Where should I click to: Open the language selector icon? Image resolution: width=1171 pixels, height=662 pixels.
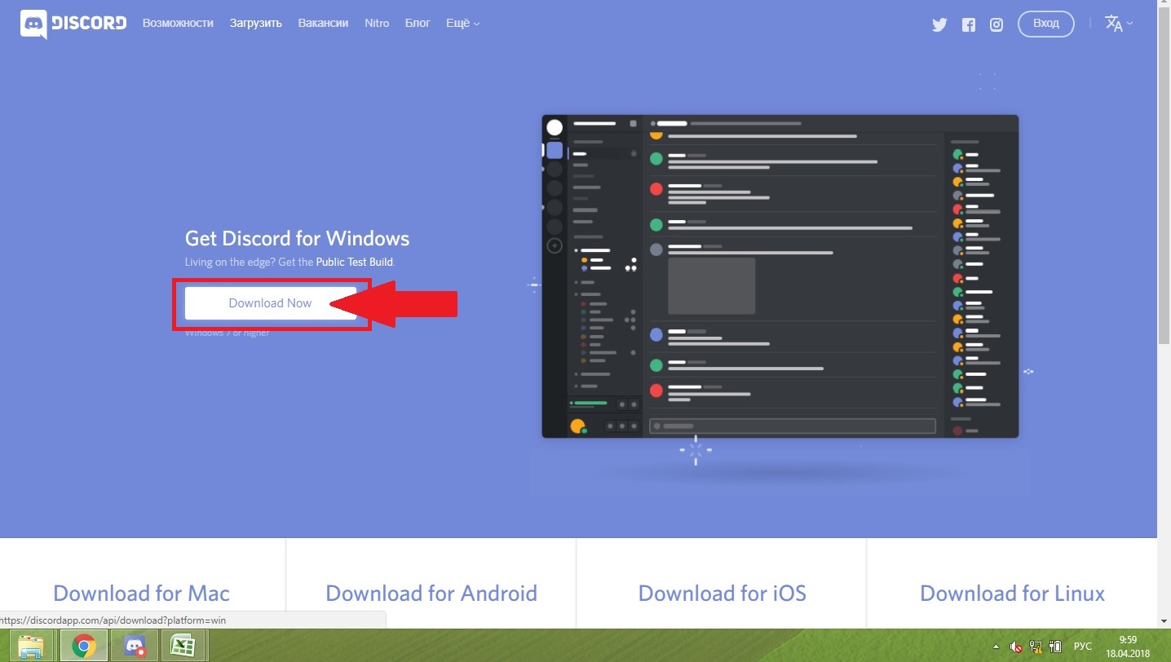(x=1118, y=24)
